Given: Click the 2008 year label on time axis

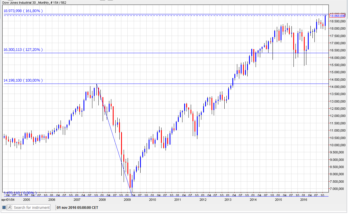Looking at the screenshot, I should (x=102, y=199).
